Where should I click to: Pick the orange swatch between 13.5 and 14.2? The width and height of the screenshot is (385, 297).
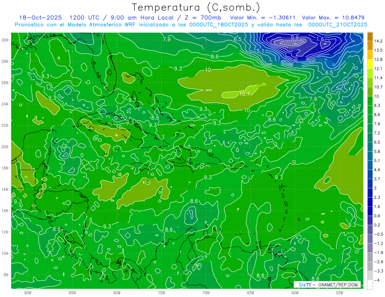coord(370,46)
